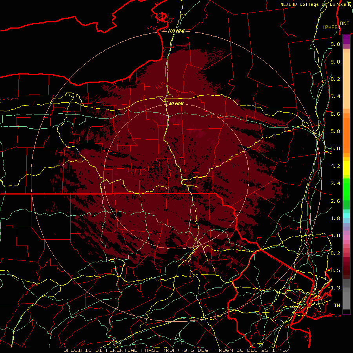Image resolution: width=353 pixels, height=353 pixels.
Task: Click the 1.8 scale value
Action: click(x=335, y=218)
